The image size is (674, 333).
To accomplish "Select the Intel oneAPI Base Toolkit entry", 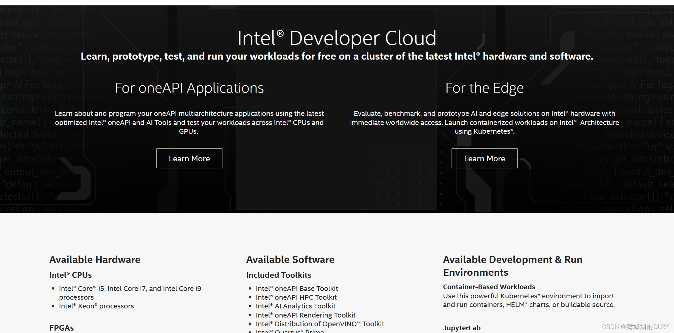I will click(297, 289).
